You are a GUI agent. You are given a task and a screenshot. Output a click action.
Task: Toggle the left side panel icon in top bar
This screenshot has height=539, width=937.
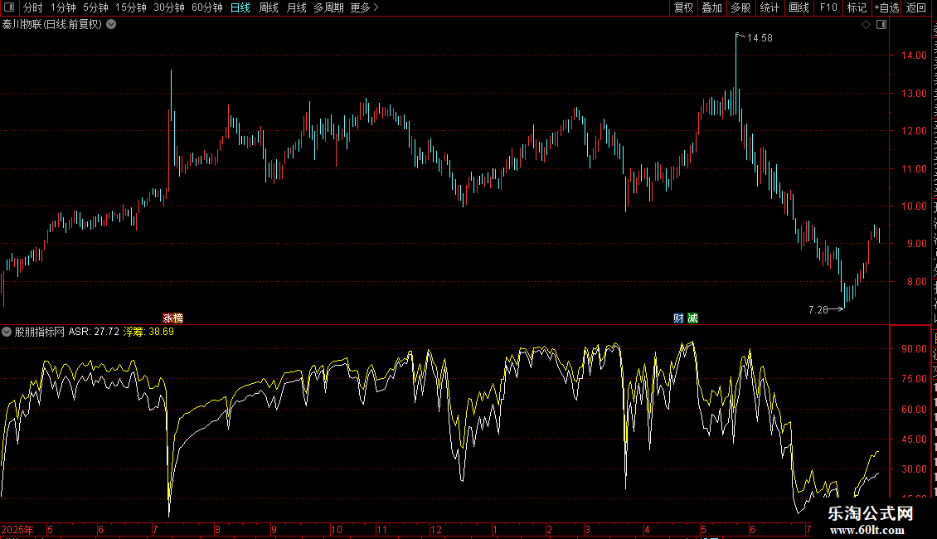point(9,7)
